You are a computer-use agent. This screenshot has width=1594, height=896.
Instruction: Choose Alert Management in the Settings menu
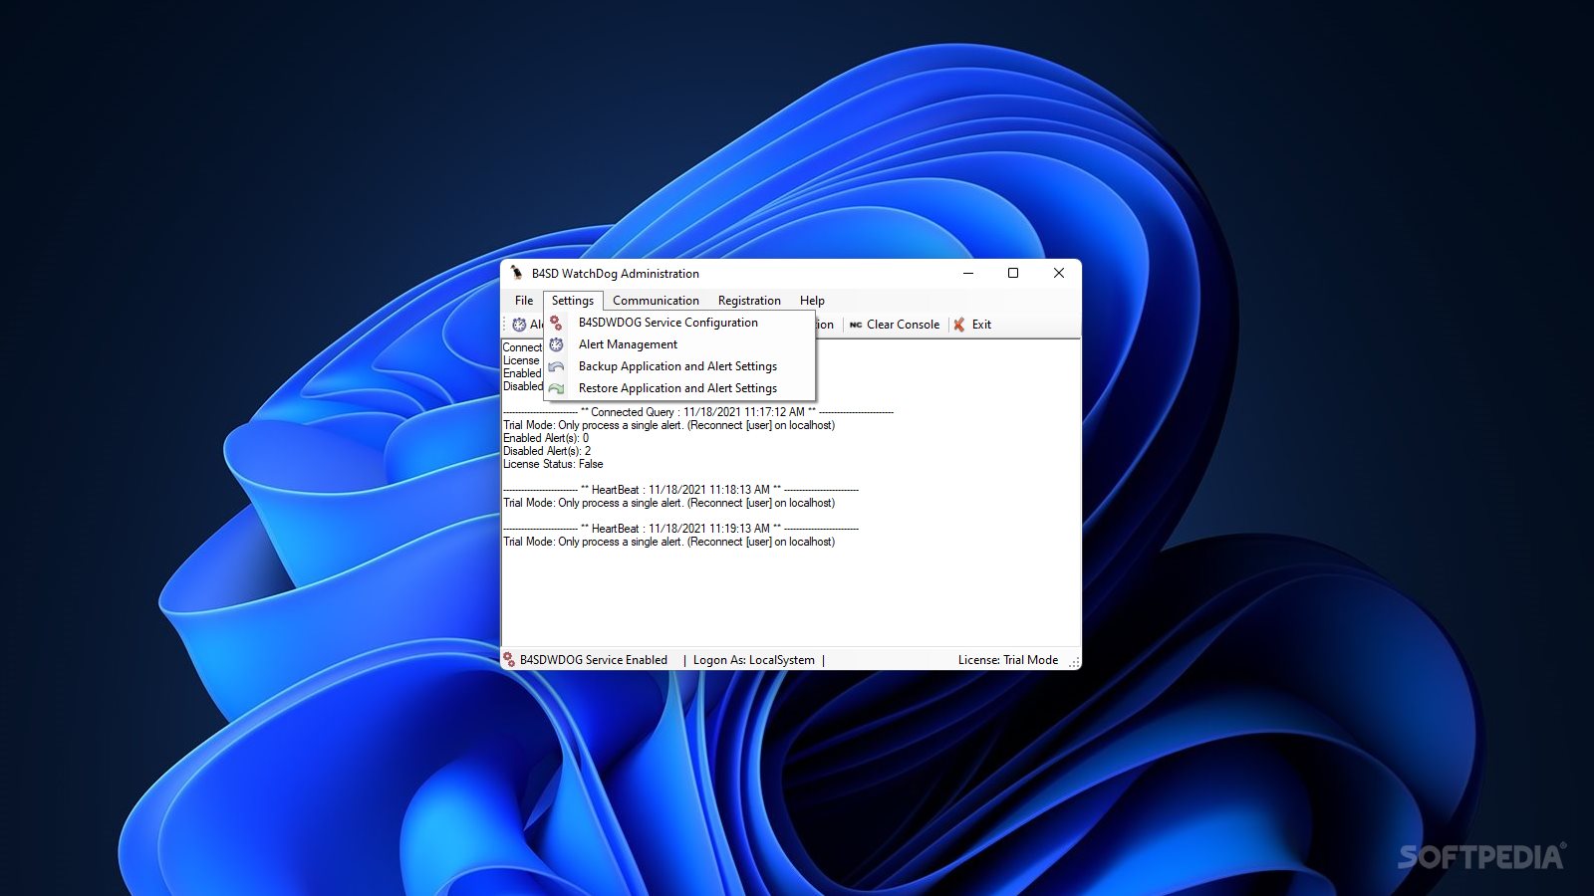pos(680,344)
